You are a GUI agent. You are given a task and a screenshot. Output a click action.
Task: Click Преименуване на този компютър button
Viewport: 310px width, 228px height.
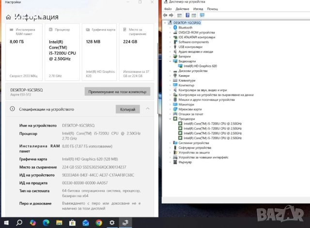(x=117, y=92)
